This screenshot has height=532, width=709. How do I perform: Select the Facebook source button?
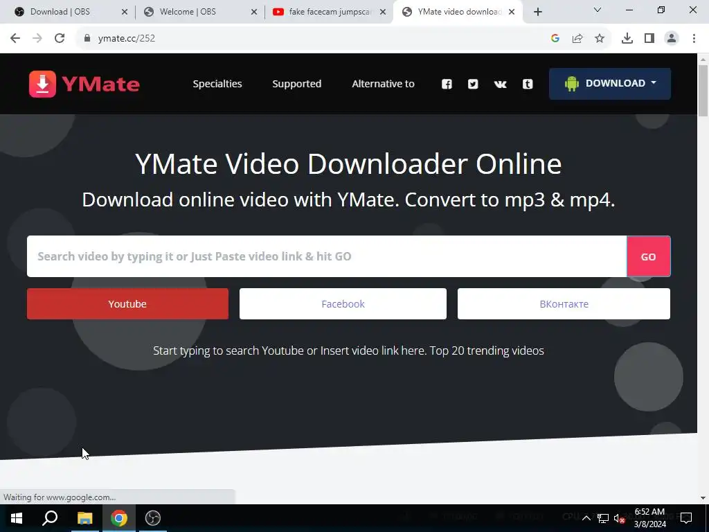tap(343, 304)
